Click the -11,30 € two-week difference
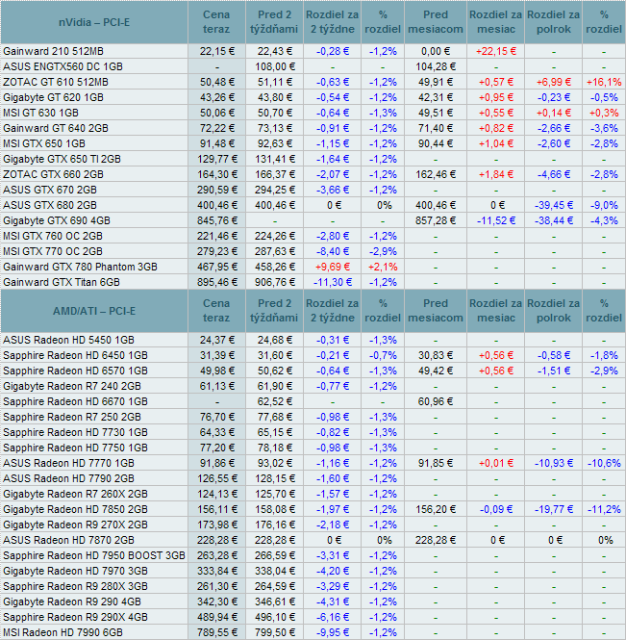 pyautogui.click(x=333, y=282)
